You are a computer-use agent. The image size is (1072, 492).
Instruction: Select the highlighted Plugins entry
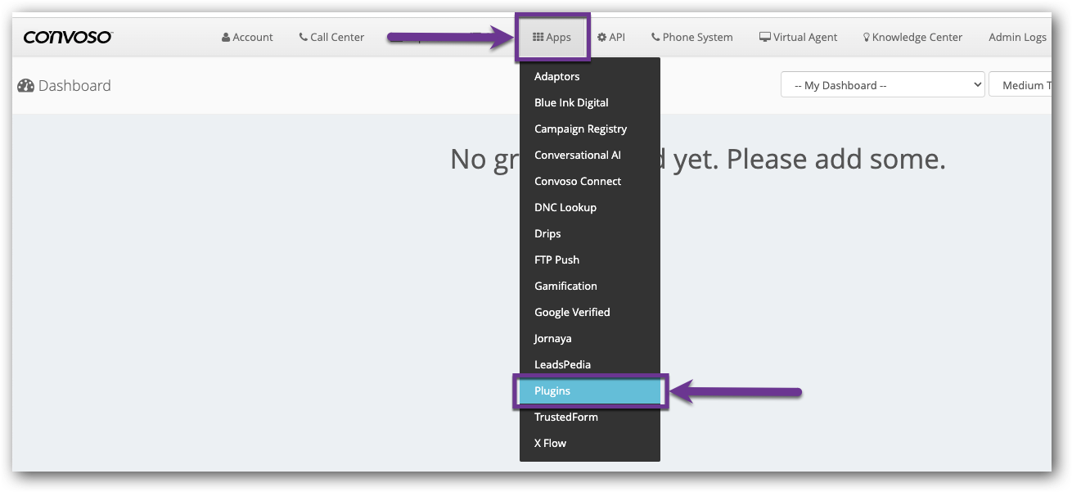[x=552, y=390]
